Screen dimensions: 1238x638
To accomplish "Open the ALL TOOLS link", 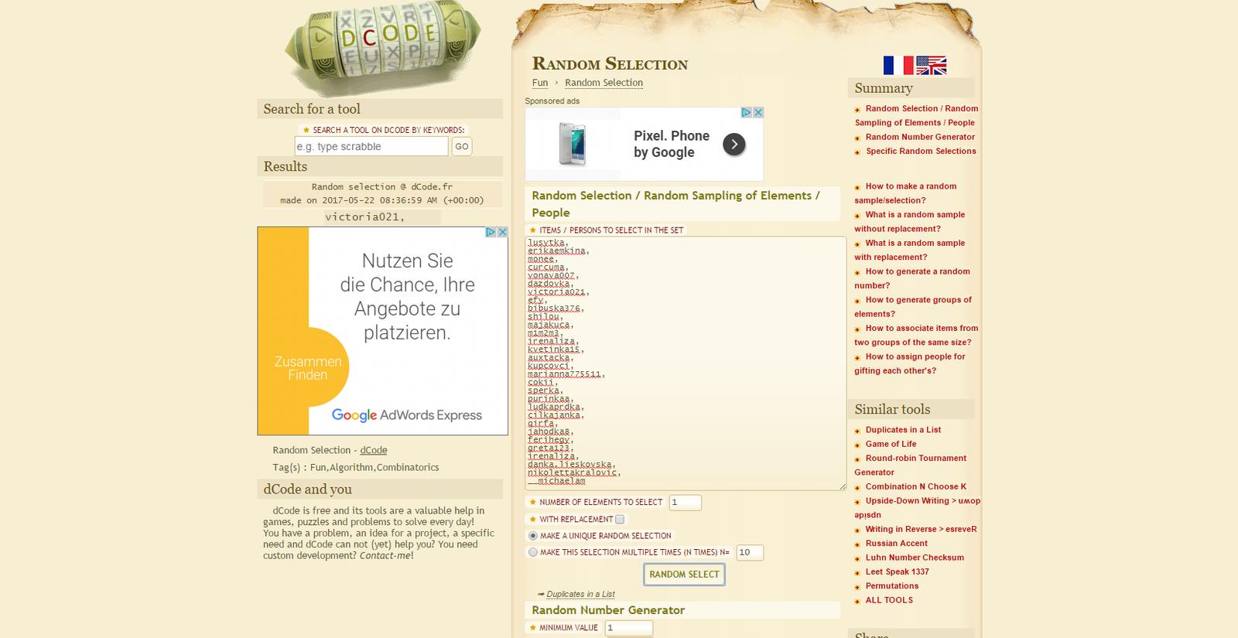I will coord(889,600).
